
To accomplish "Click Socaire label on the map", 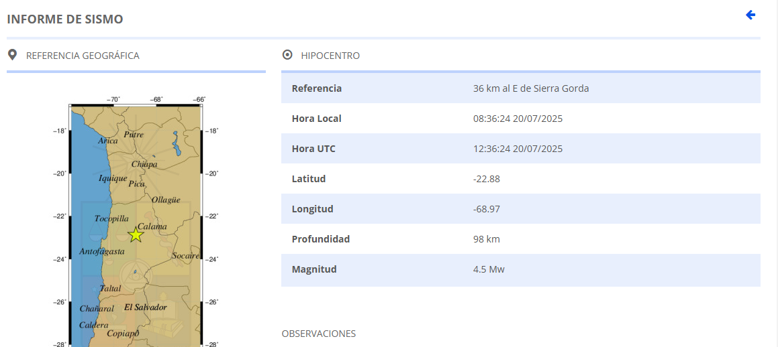I will click(185, 256).
